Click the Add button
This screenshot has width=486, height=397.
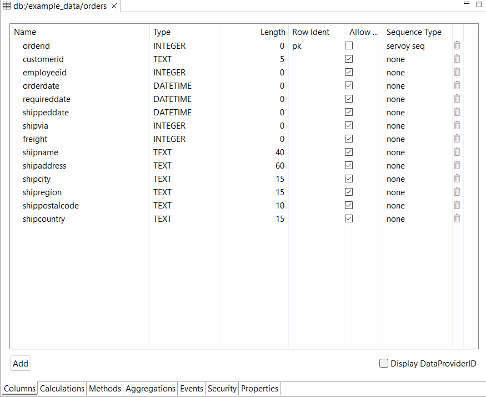21,364
